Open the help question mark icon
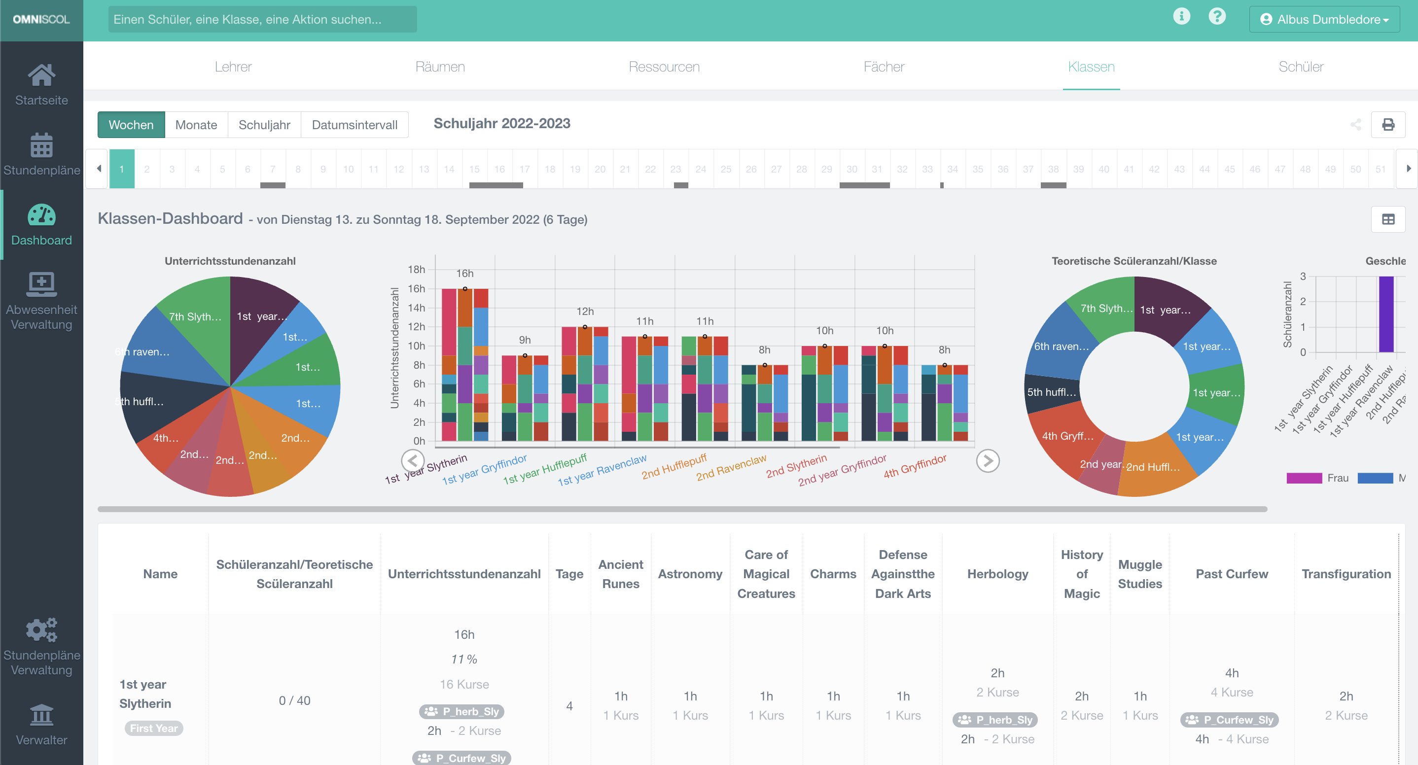 (1218, 17)
